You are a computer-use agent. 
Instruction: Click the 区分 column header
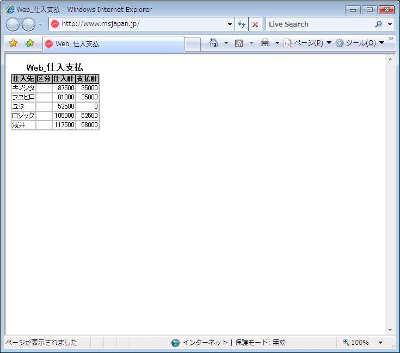(44, 79)
